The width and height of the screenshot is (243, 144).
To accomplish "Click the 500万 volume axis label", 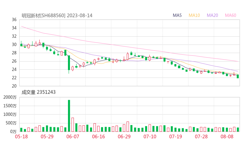I will (11, 123).
